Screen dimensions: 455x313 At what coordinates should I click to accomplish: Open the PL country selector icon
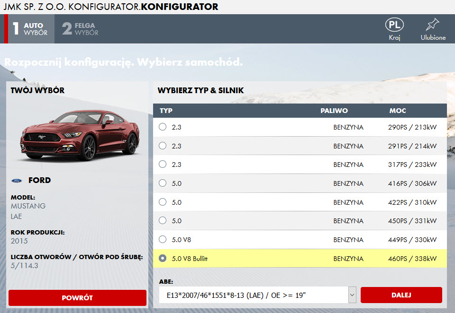(394, 25)
